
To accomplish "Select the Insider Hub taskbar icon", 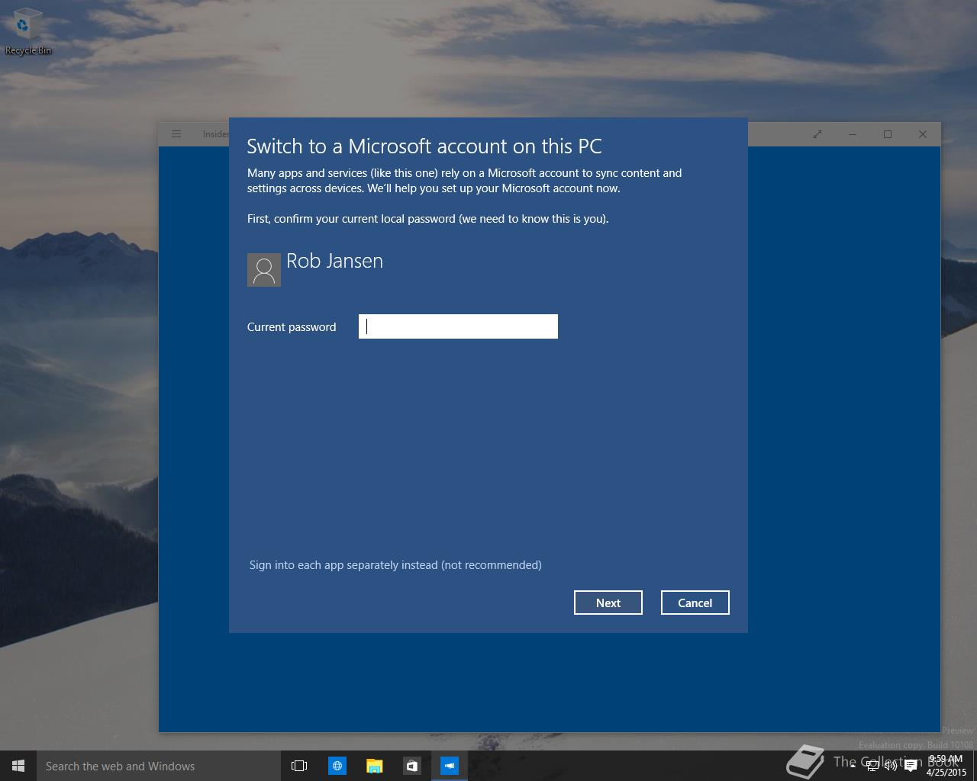I will pyautogui.click(x=449, y=766).
